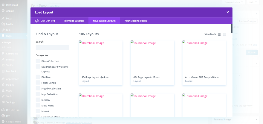Click the modal's vertical scrollbar handle
The height and width of the screenshot is (124, 263).
pos(232,28)
